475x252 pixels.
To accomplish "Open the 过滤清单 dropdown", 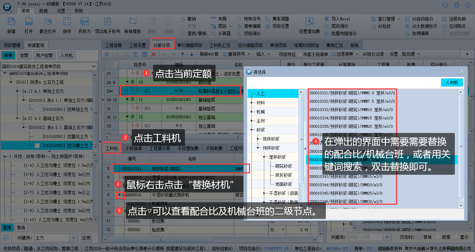I will pyautogui.click(x=357, y=54).
